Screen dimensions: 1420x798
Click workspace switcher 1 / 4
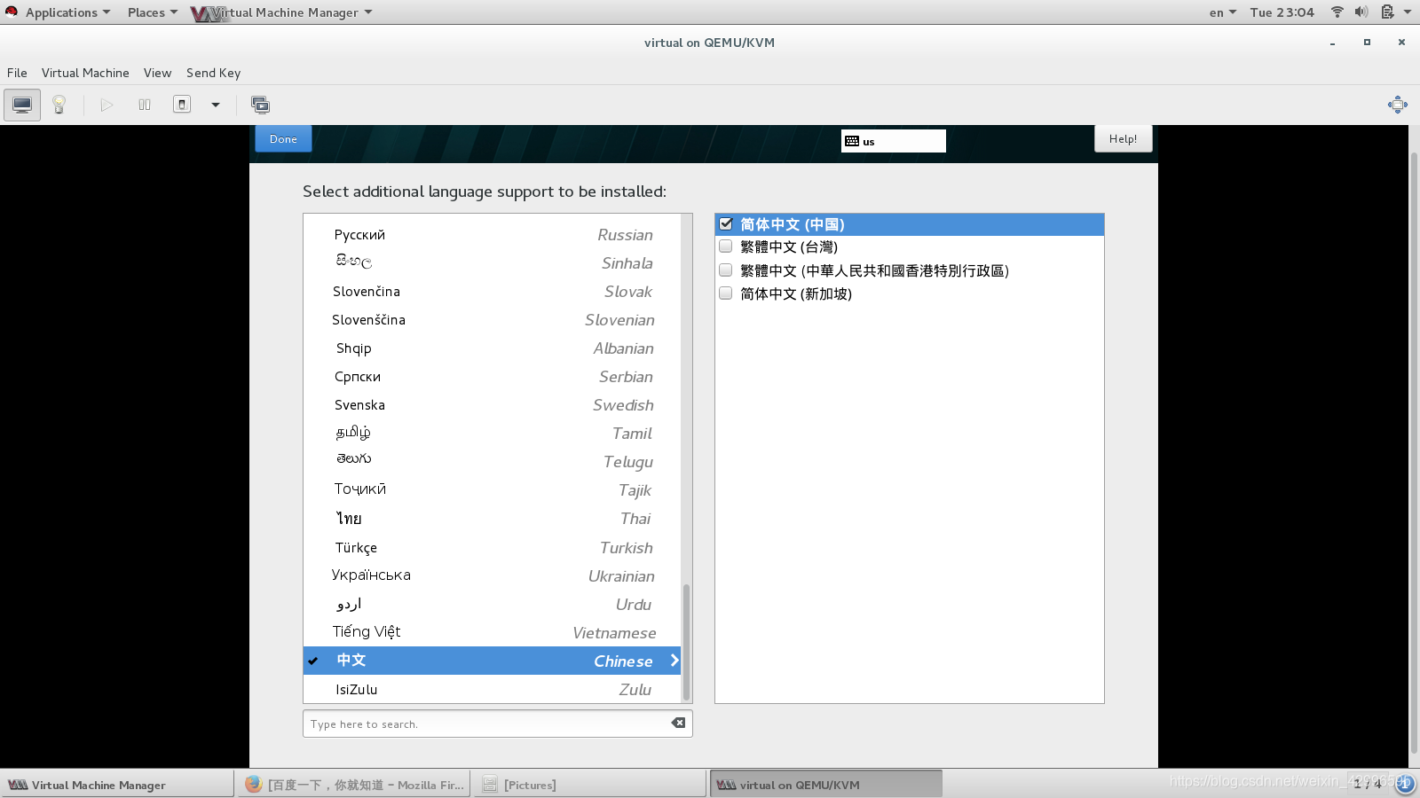(1368, 784)
